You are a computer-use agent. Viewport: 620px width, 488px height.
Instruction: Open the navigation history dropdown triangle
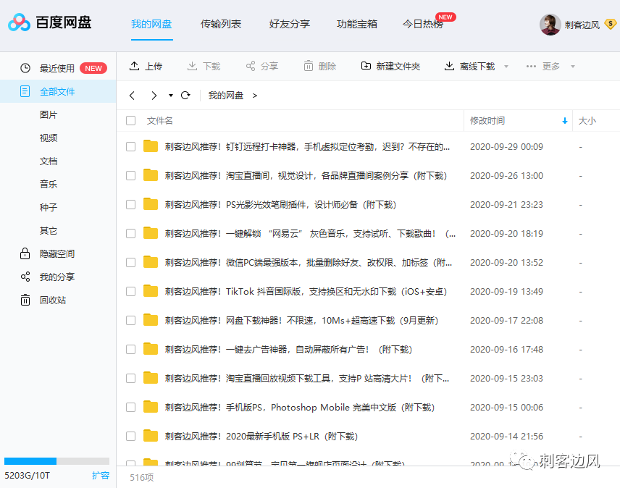coord(170,96)
